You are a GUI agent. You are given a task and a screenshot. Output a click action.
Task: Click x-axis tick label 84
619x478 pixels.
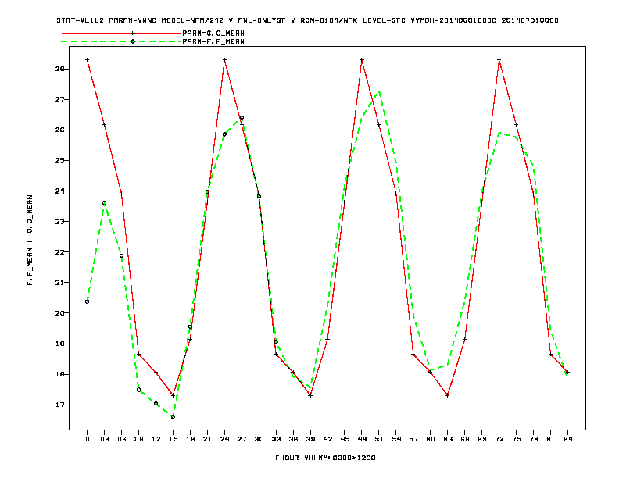[x=567, y=439]
